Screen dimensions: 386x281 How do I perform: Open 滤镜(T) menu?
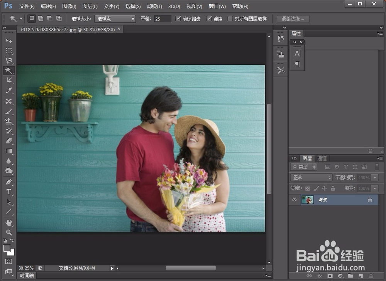click(154, 6)
